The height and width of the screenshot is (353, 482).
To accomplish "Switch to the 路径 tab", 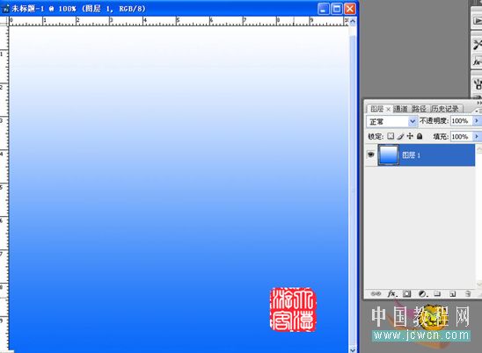I will click(419, 109).
